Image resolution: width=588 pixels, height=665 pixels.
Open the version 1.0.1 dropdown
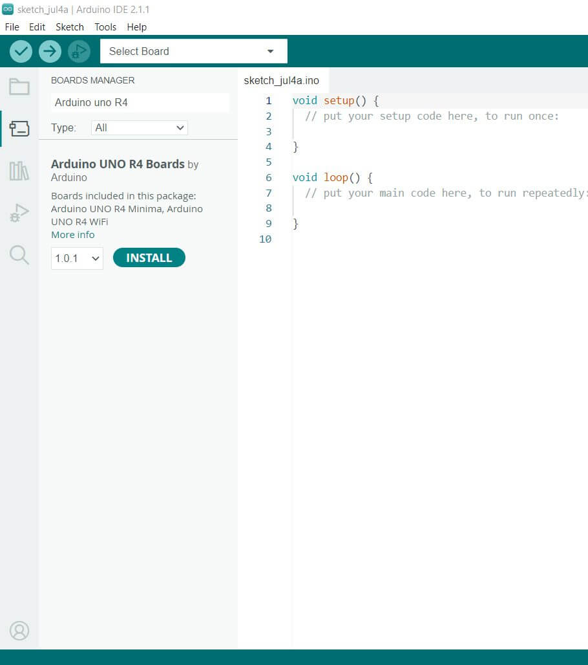pyautogui.click(x=77, y=258)
